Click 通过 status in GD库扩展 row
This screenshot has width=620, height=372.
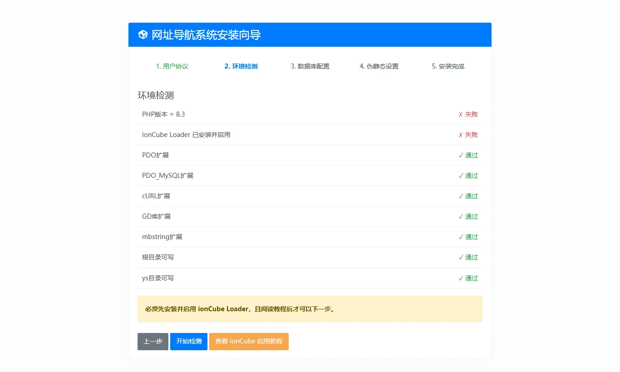pyautogui.click(x=468, y=216)
